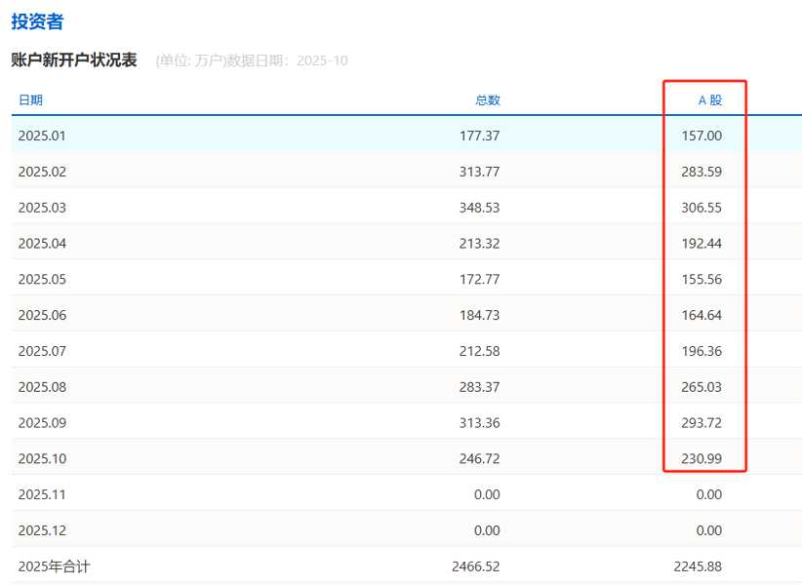802x585 pixels.
Task: Select the 2025.12 date cell
Action: (42, 530)
